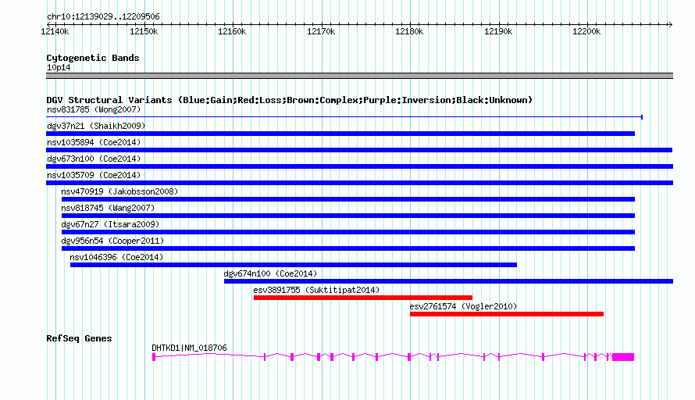Click the blue bar for dgv956n54

tap(348, 248)
